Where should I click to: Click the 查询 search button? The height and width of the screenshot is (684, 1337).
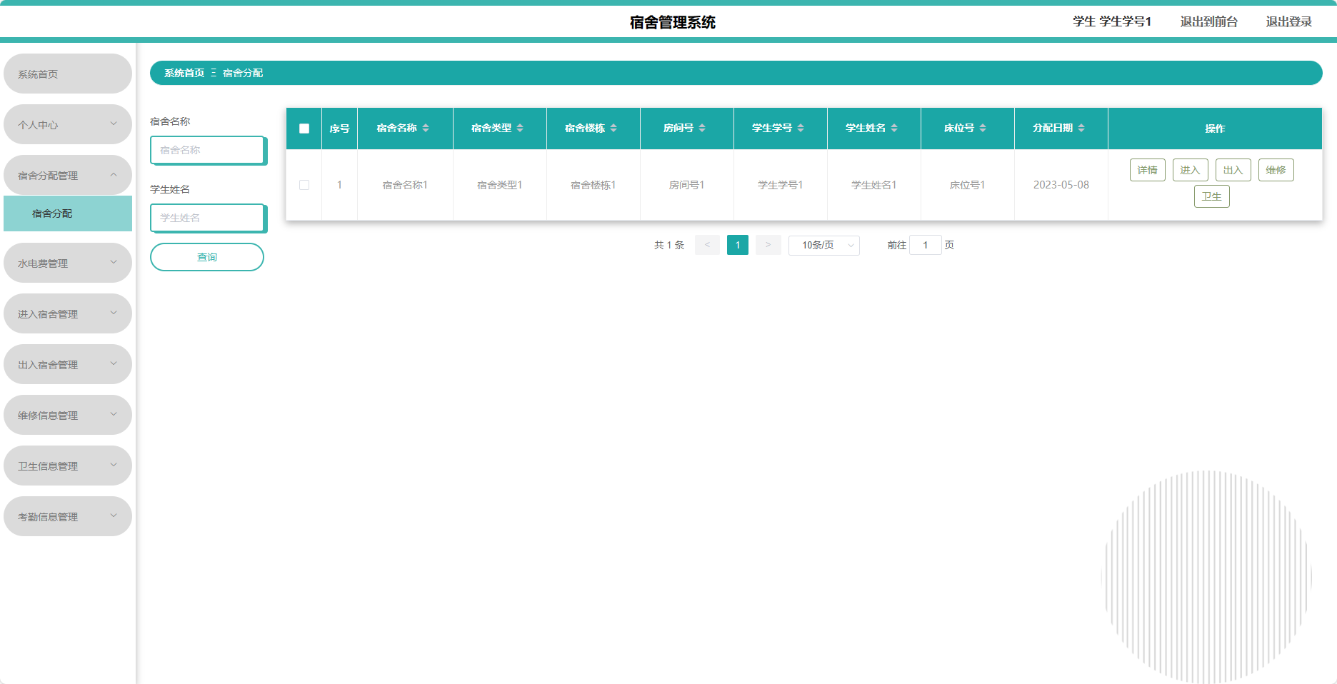point(207,257)
